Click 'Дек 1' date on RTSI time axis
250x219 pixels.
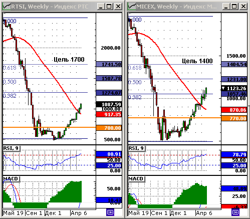53,213
